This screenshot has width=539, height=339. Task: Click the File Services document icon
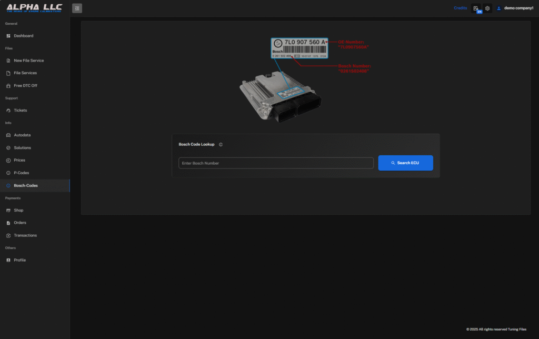pos(8,73)
